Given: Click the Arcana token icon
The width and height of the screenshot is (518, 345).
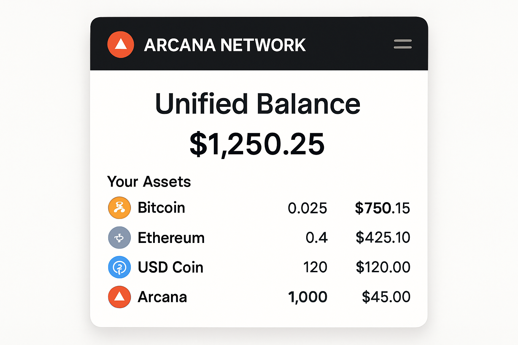Looking at the screenshot, I should [119, 297].
